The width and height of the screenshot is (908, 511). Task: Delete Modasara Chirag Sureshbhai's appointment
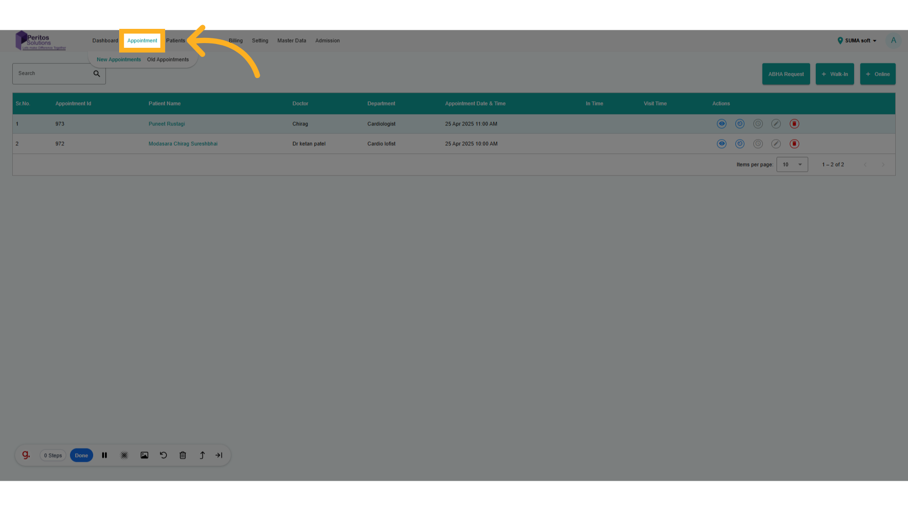794,143
